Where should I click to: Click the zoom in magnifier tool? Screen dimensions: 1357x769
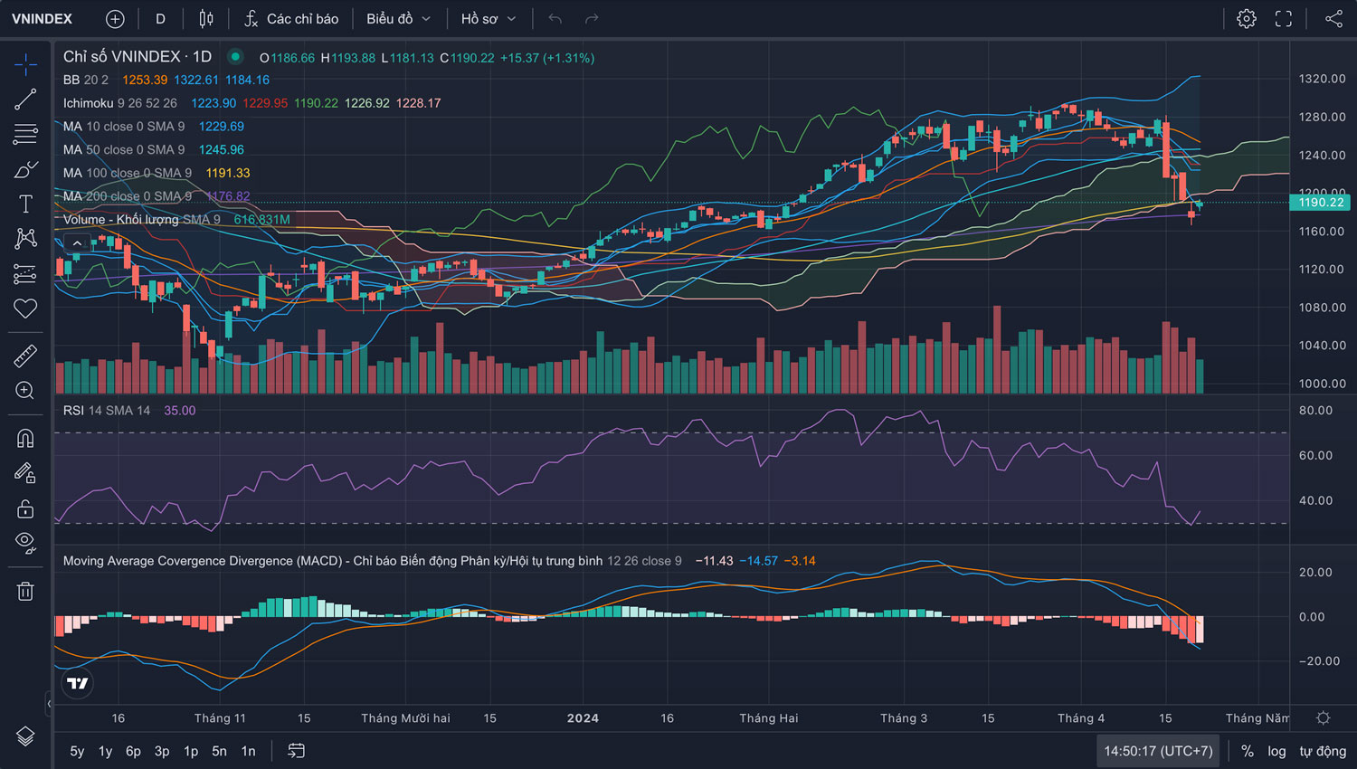tap(25, 391)
